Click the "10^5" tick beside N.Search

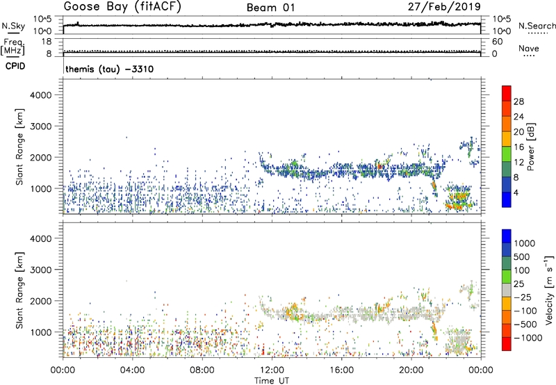501,19
